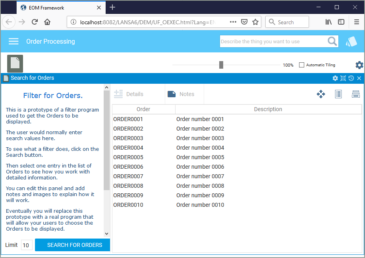
Task: Close the Search for Orders panel
Action: tap(359, 78)
